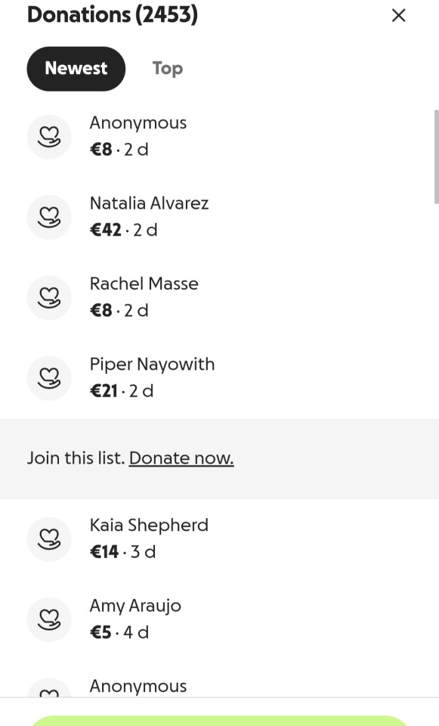Select Amy Araujo's €5 donation entry
439x726 pixels.
219,620
